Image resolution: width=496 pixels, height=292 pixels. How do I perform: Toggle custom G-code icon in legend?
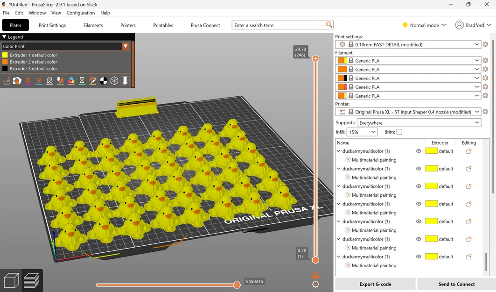(93, 81)
